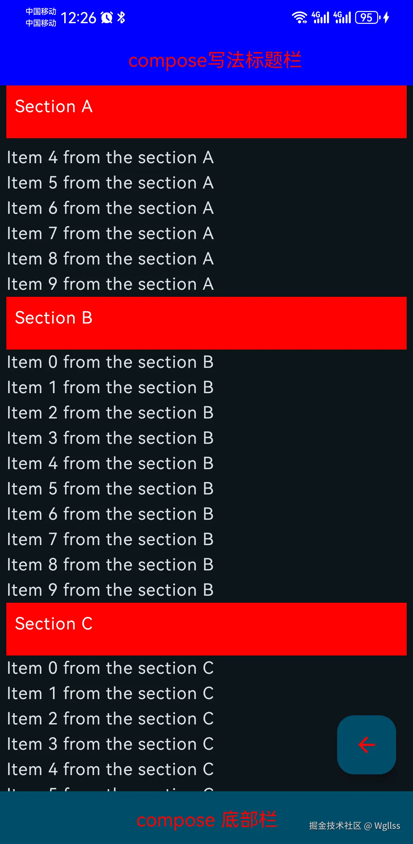Choose Item 9 from the section A
Viewport: 413px width, 844px height.
110,284
